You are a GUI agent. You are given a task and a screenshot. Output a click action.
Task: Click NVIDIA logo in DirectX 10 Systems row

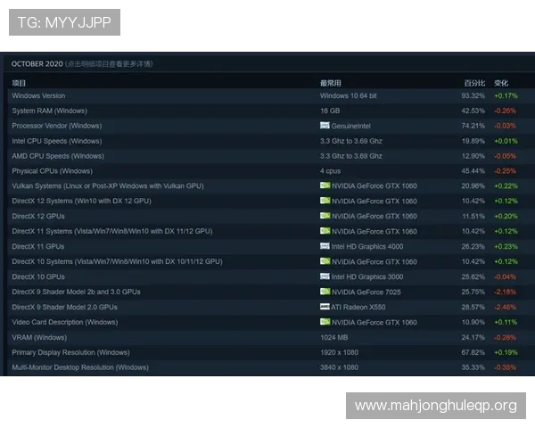(x=325, y=261)
